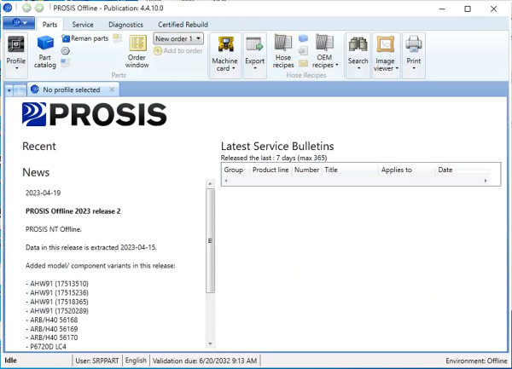Expand the profile tab list arrow
Screen dimensions: 512x369
9,89
